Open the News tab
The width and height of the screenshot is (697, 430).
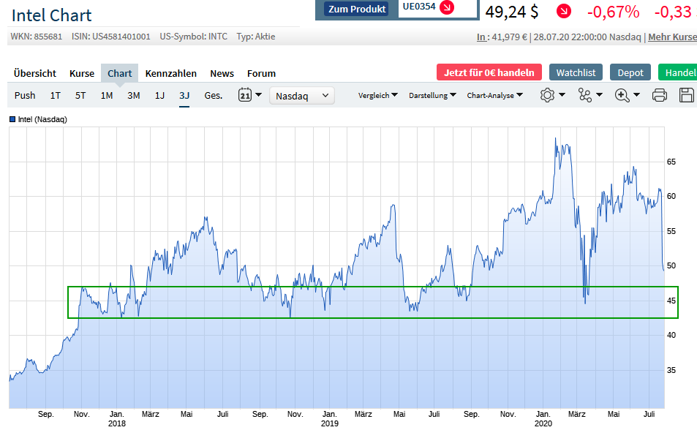pos(222,73)
